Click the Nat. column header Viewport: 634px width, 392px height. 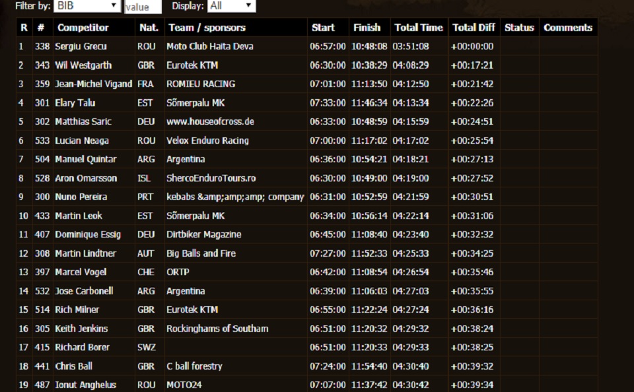[x=149, y=28]
